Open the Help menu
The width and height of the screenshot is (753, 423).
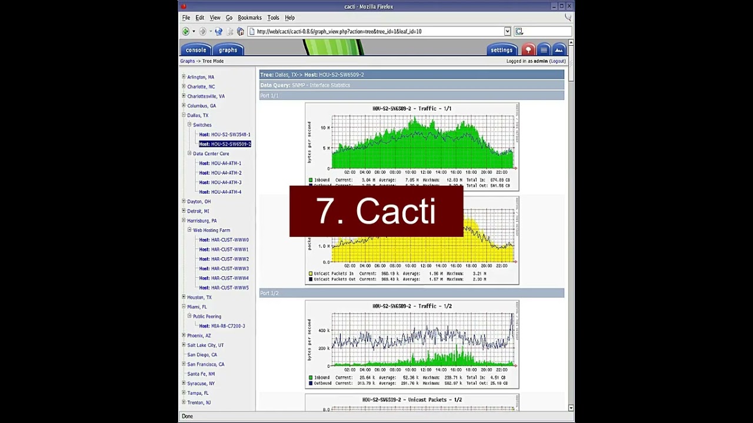(289, 18)
